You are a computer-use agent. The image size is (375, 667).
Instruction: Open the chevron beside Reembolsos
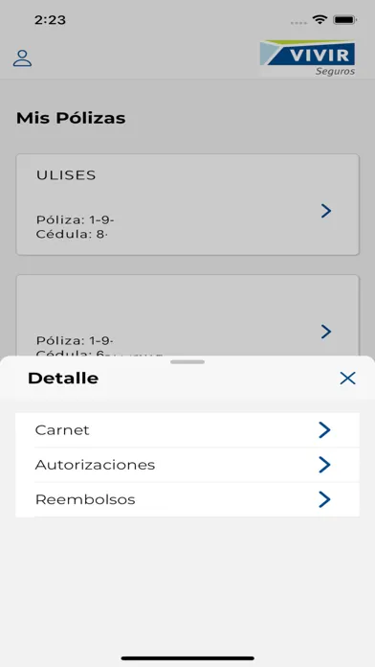[324, 499]
